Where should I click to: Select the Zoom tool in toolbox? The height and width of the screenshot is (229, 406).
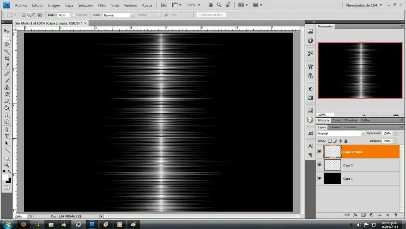pyautogui.click(x=7, y=165)
